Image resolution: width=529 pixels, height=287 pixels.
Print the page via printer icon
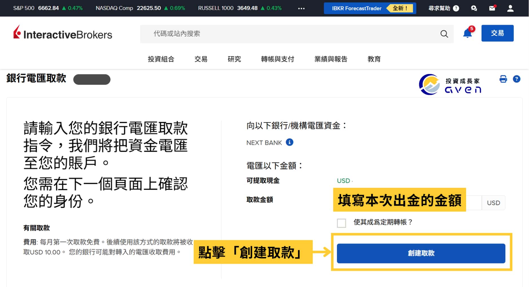503,79
